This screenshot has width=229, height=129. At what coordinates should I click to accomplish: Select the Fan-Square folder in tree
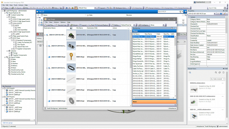pyautogui.click(x=21, y=45)
